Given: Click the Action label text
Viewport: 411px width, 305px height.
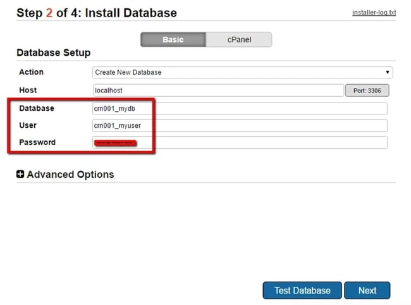Looking at the screenshot, I should pyautogui.click(x=31, y=72).
